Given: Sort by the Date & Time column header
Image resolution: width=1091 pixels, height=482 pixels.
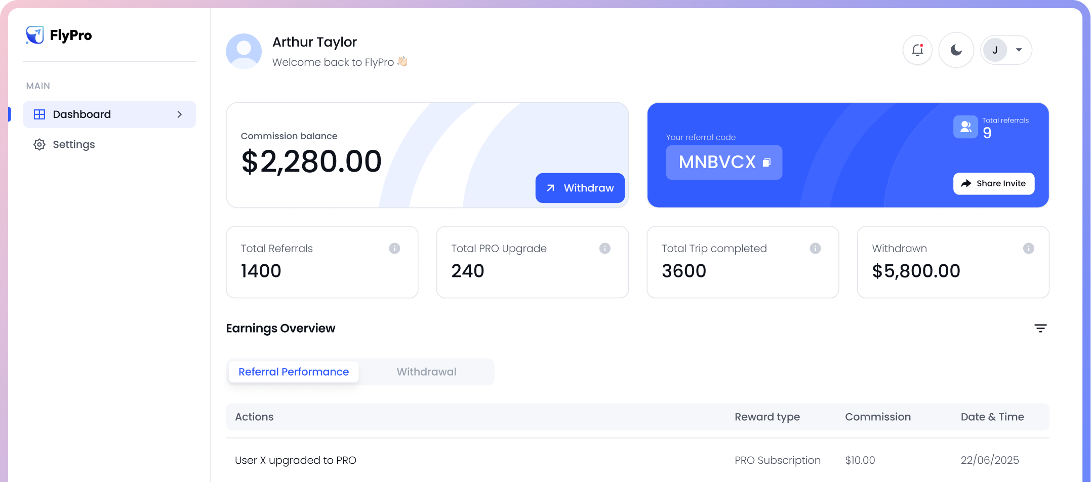Looking at the screenshot, I should [992, 417].
